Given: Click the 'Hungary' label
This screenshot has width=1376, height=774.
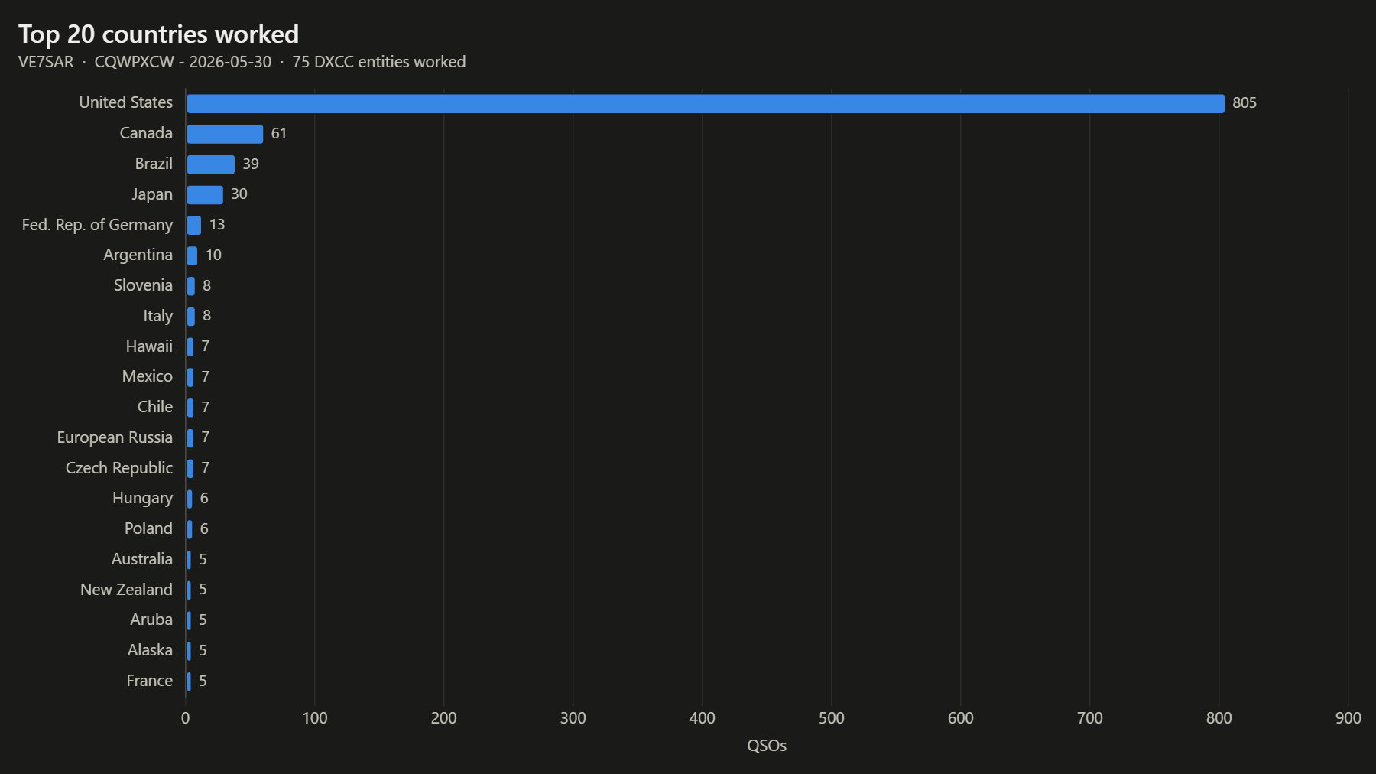Looking at the screenshot, I should (142, 499).
